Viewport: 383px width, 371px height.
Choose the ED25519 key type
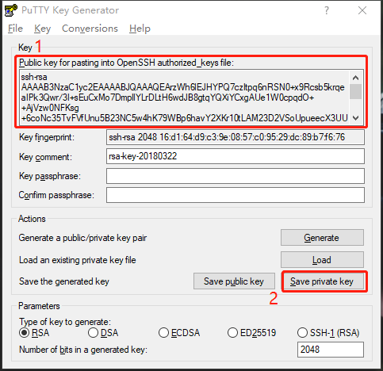click(232, 332)
